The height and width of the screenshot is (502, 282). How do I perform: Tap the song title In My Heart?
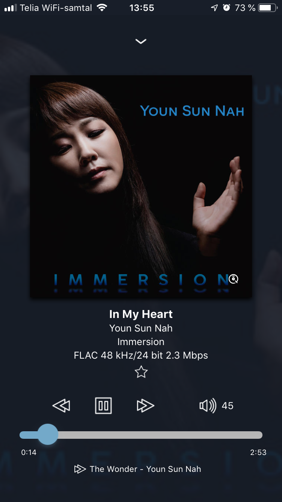141,314
